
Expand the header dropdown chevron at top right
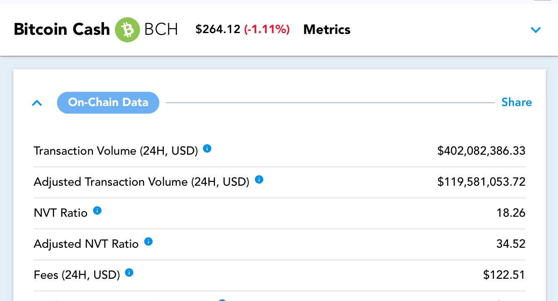coord(536,30)
